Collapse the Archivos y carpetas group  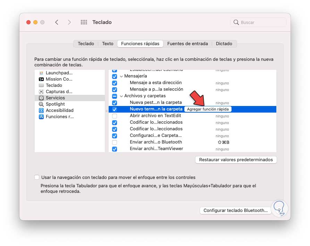pyautogui.click(x=121, y=96)
